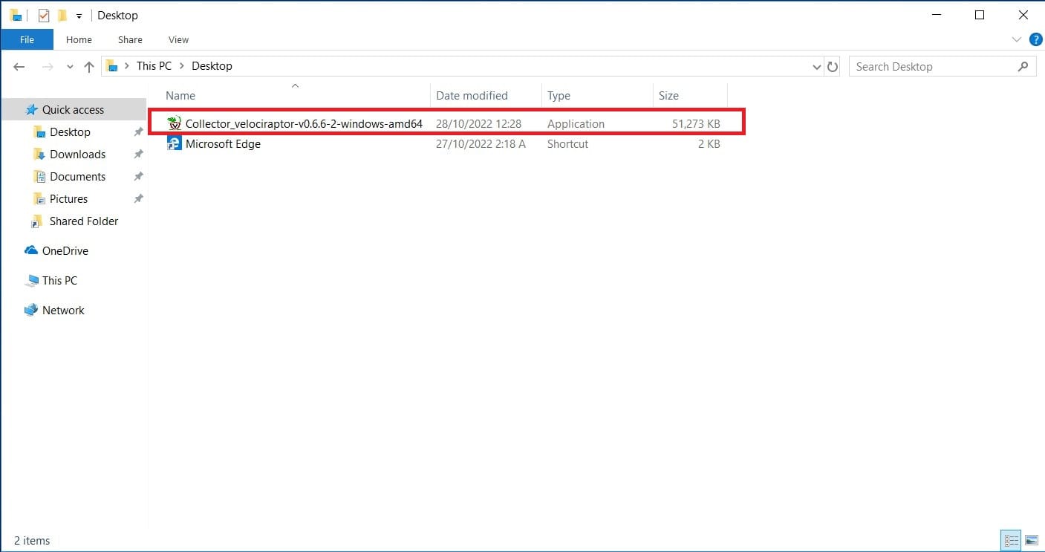Click the Velociraptor collector file icon

[174, 123]
